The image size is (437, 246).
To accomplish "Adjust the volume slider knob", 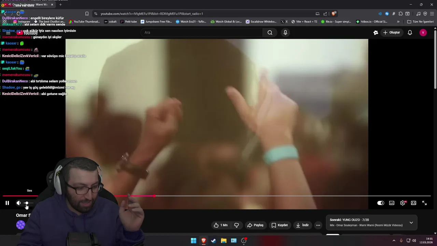I will [27, 203].
